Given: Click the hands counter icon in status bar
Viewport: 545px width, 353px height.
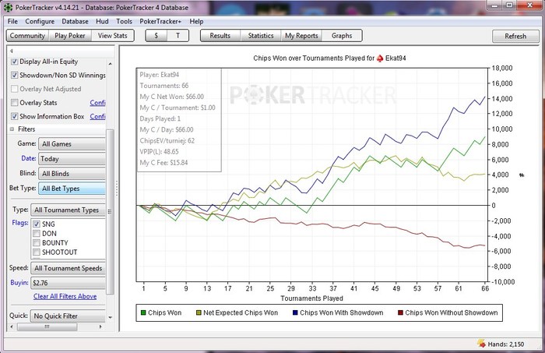Looking at the screenshot, I should coord(482,344).
